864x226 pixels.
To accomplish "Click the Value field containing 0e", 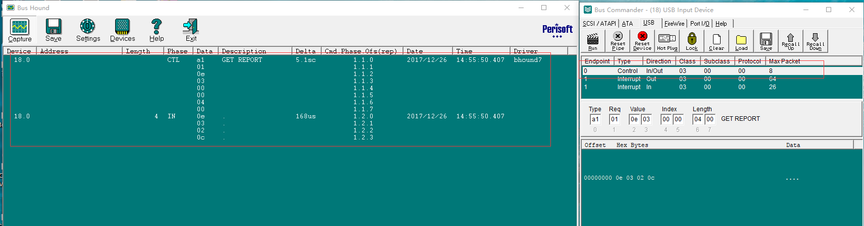I will [634, 119].
